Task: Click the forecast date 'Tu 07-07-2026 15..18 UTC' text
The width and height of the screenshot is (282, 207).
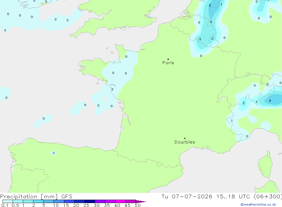Action: pyautogui.click(x=206, y=196)
